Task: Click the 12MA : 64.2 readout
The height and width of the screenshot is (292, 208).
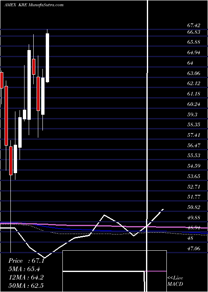Action: click(26, 277)
